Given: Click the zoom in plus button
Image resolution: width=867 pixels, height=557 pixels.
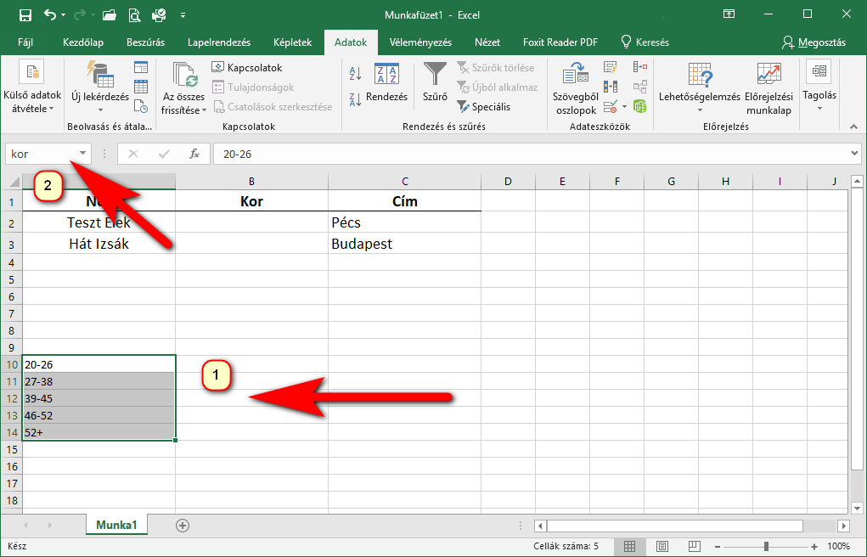Looking at the screenshot, I should click(814, 547).
